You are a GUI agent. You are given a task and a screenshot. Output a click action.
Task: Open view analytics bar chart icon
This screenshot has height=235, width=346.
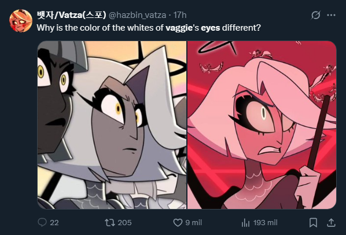[245, 222]
